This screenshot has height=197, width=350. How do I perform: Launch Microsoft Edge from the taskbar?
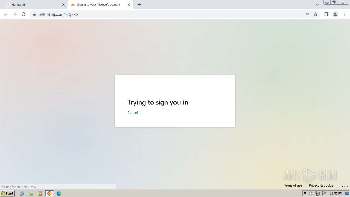[59, 193]
